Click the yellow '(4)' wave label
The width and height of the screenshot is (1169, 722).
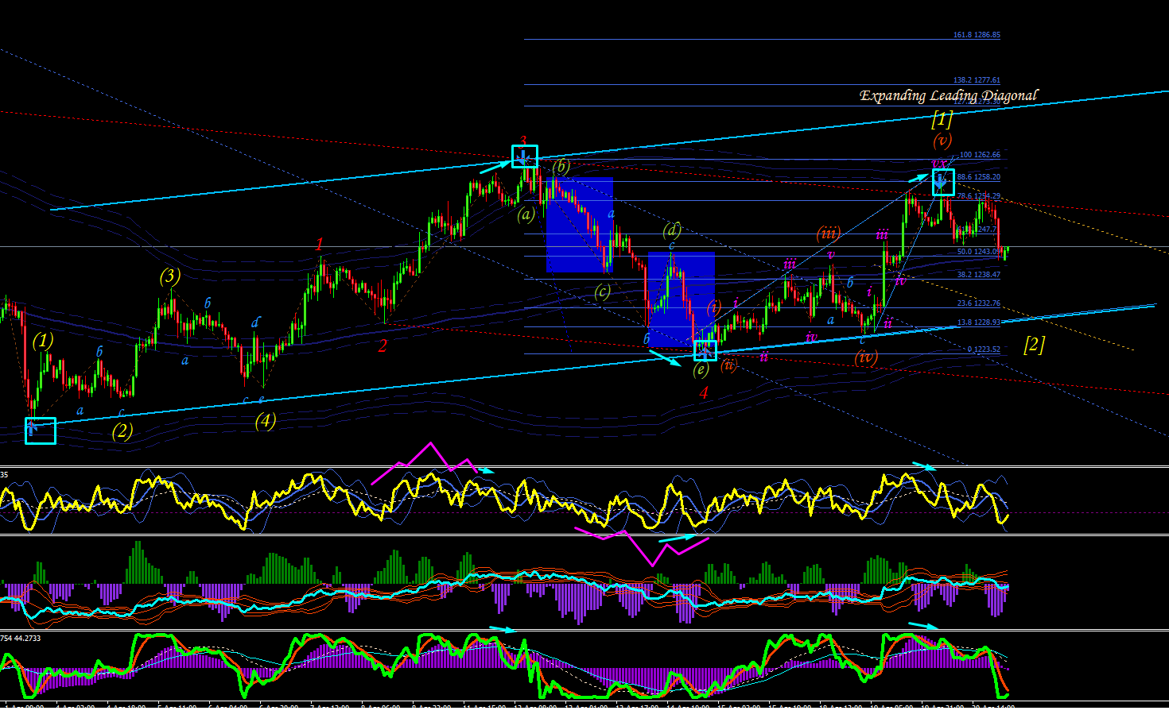265,421
